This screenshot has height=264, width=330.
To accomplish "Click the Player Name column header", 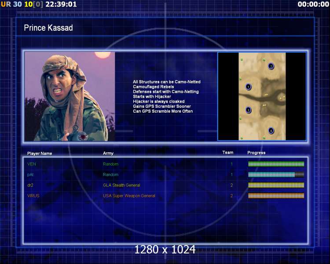I will tap(40, 154).
